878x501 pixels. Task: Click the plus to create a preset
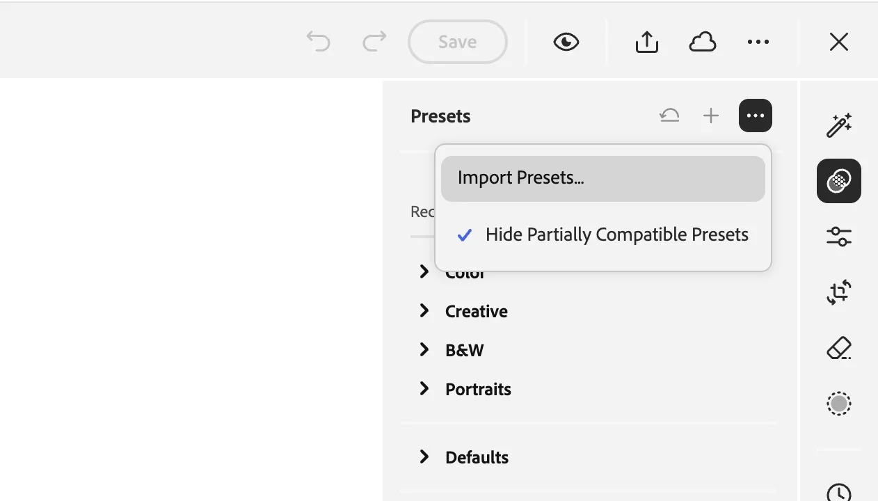click(711, 115)
